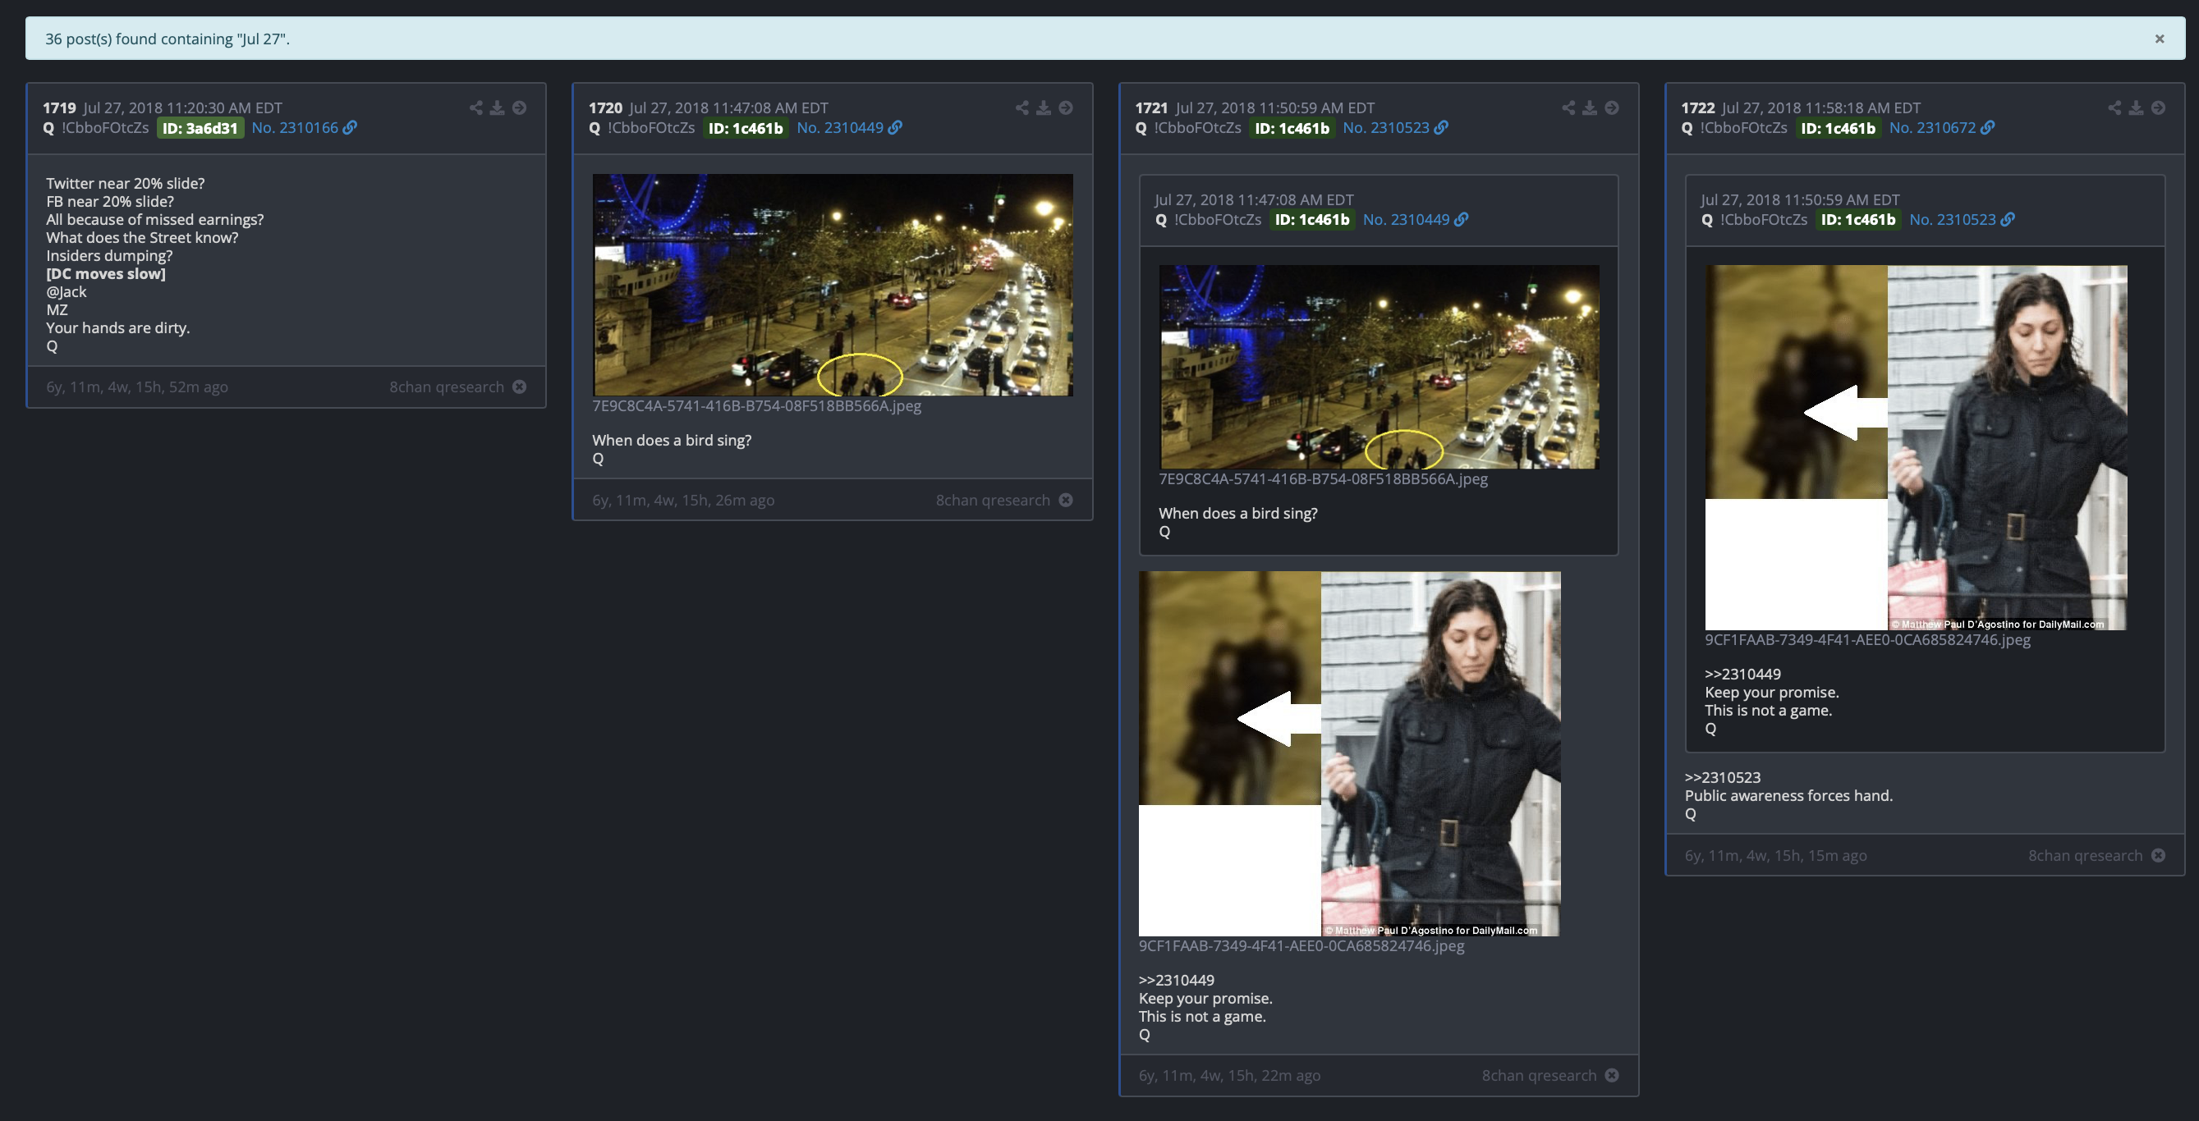Click 'Public awareness forces hand.' text
This screenshot has height=1121, width=2199.
click(x=1788, y=795)
